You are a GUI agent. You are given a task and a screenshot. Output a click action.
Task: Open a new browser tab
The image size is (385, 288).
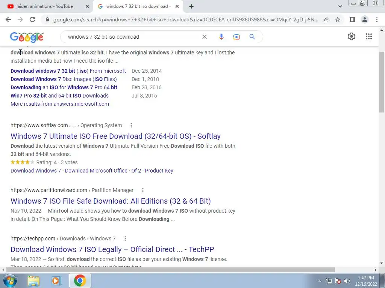(x=191, y=7)
